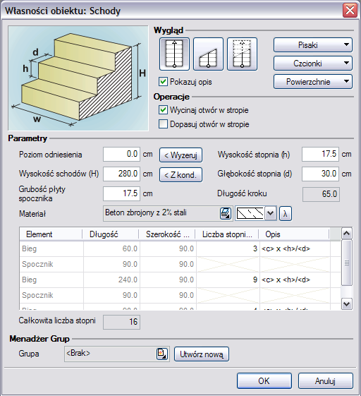361x396 pixels.
Task: Open the material library icon
Action: pyautogui.click(x=226, y=214)
